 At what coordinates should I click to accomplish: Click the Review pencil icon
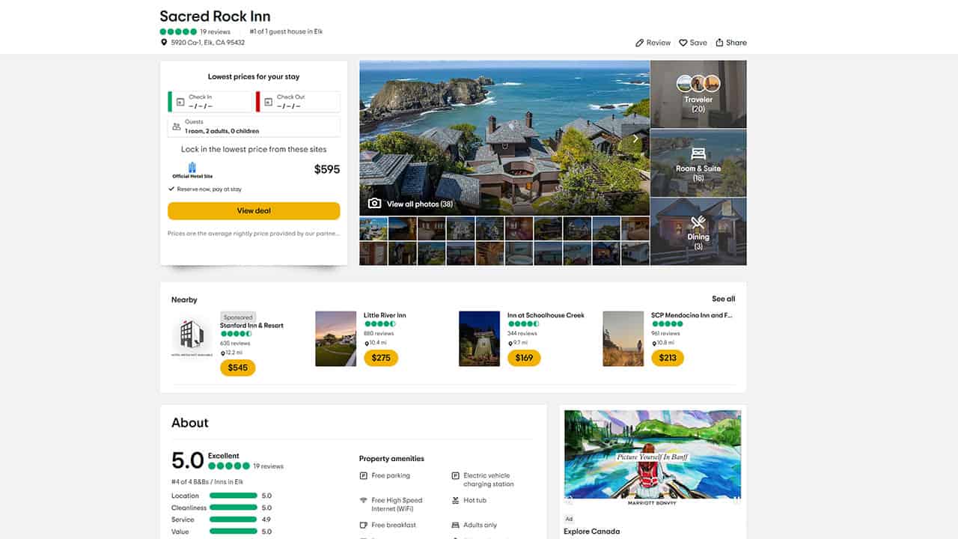(640, 43)
